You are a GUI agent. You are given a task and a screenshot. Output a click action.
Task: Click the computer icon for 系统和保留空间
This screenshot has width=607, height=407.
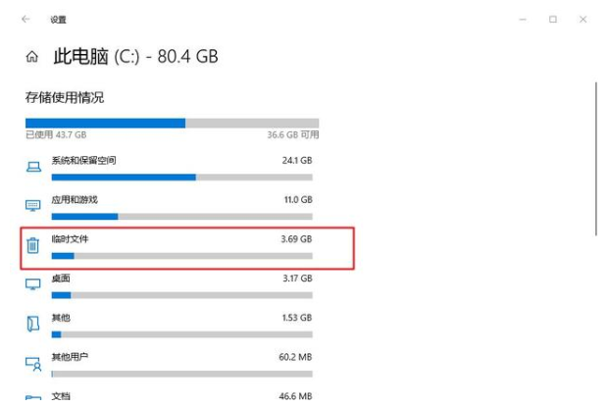[x=33, y=166]
